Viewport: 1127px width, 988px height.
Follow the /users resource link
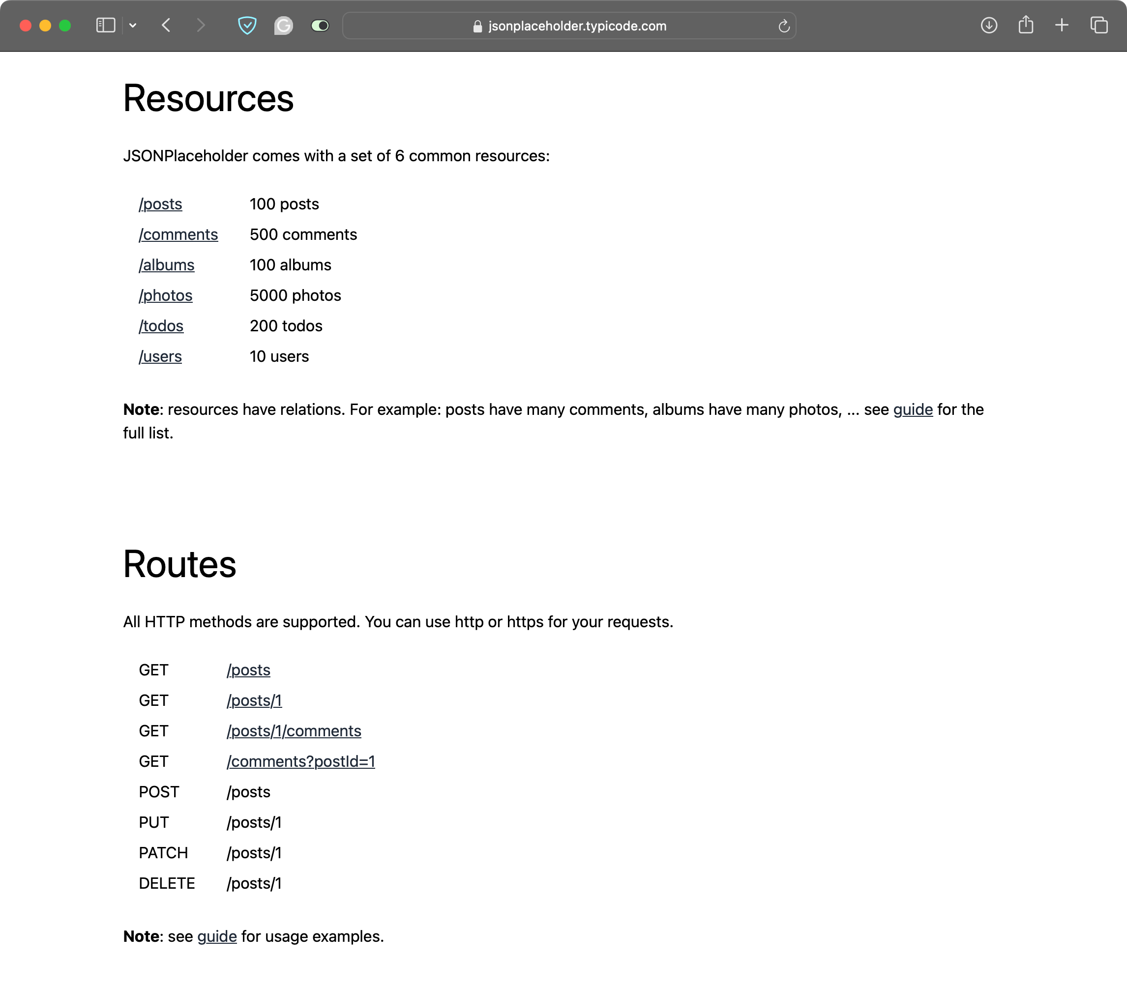160,356
